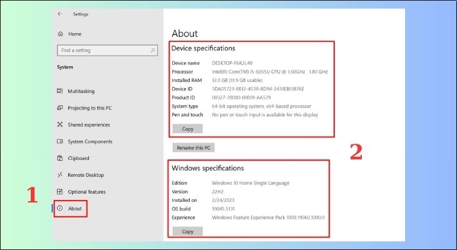457x250 pixels.
Task: Go to Home via the house icon
Action: tap(60, 34)
